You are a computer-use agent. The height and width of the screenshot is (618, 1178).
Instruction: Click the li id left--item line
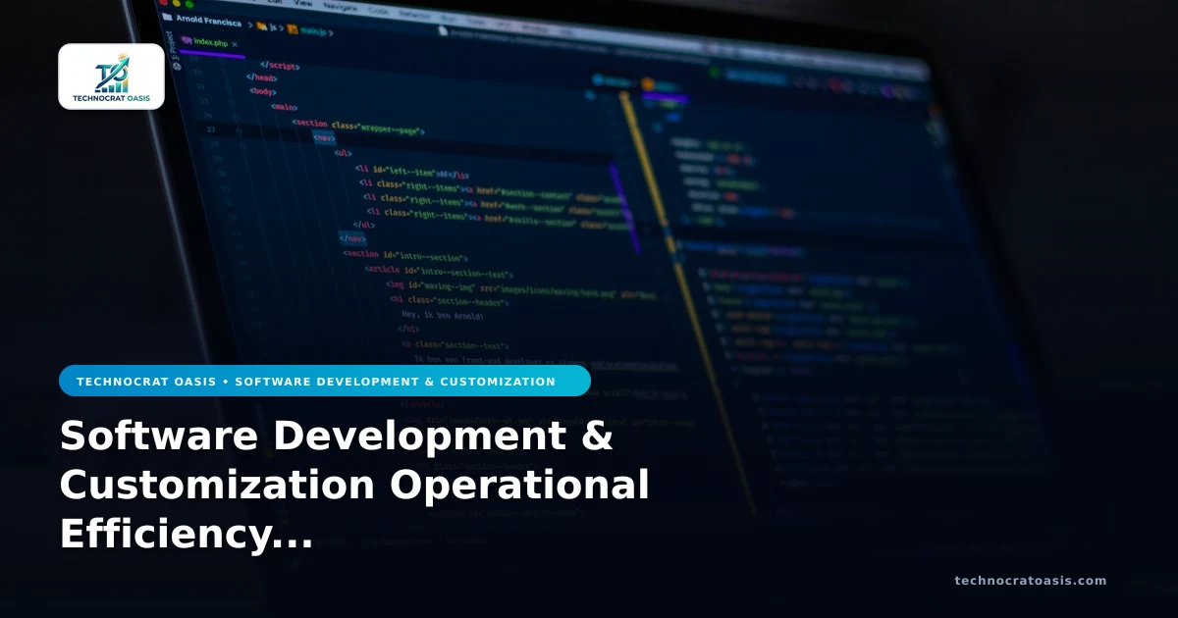[411, 171]
